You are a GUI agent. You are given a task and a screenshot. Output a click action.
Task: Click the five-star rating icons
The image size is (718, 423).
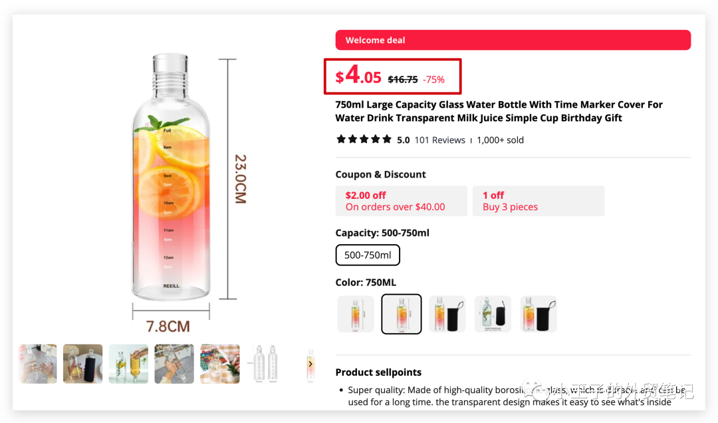(x=364, y=140)
